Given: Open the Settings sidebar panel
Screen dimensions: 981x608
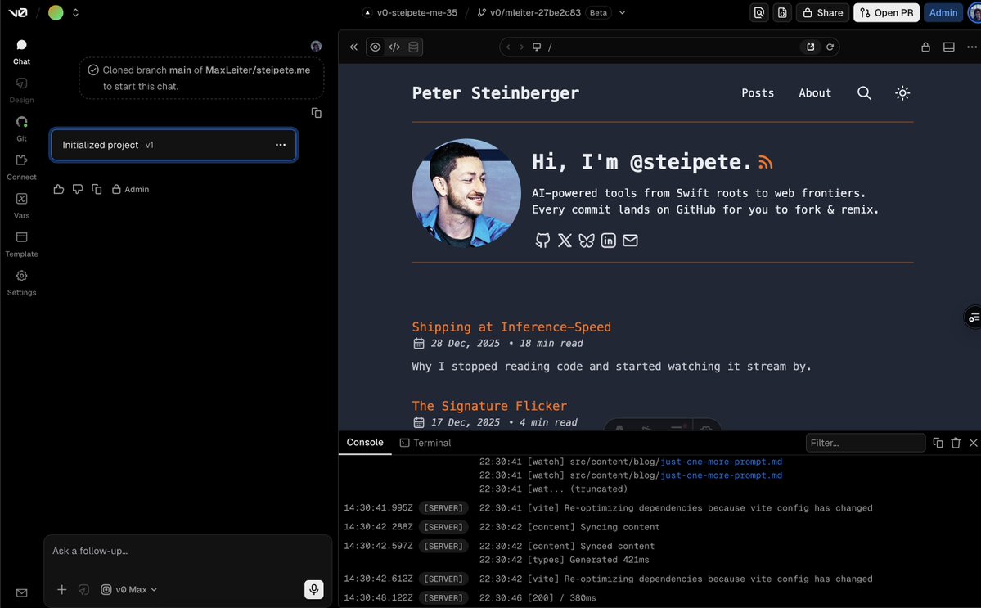Looking at the screenshot, I should 21,283.
